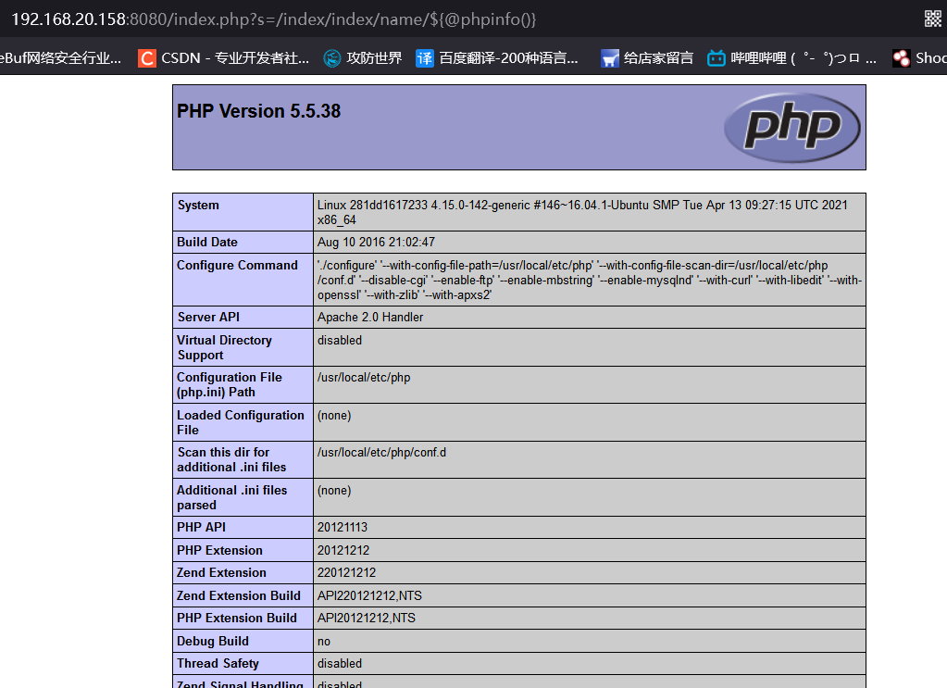Select Configuration File (php.ini) Path label
This screenshot has height=688, width=947.
coord(230,384)
